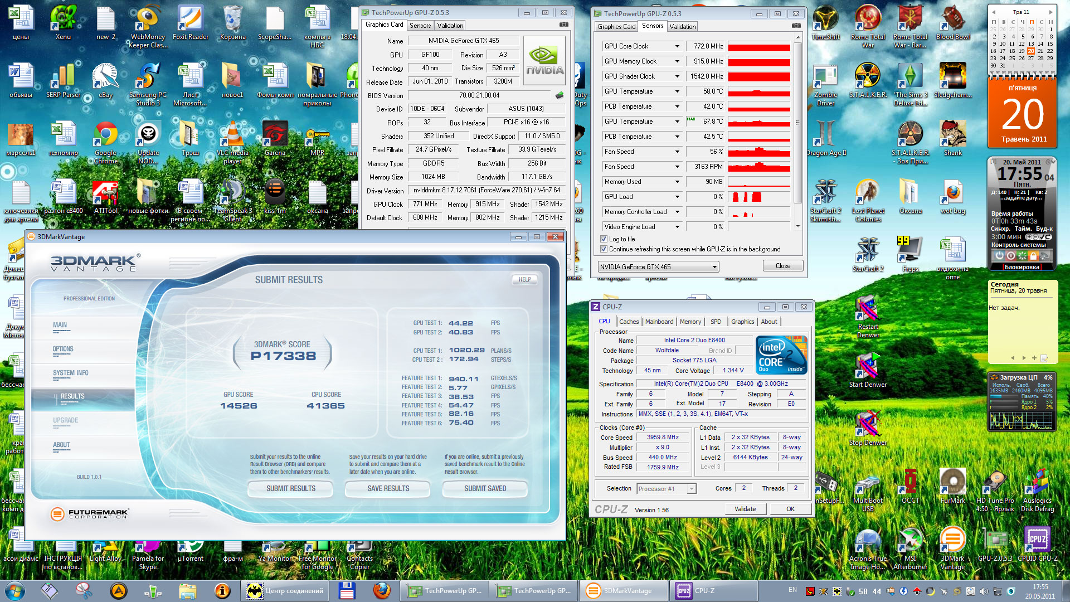Click SUBMIT SAVED button in 3DMark
The width and height of the screenshot is (1070, 602).
tap(485, 488)
